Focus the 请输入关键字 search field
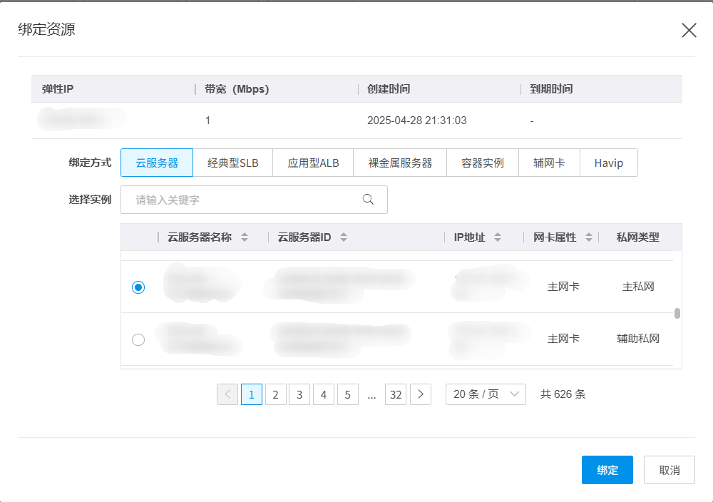Viewport: 713px width, 502px height. pos(242,200)
